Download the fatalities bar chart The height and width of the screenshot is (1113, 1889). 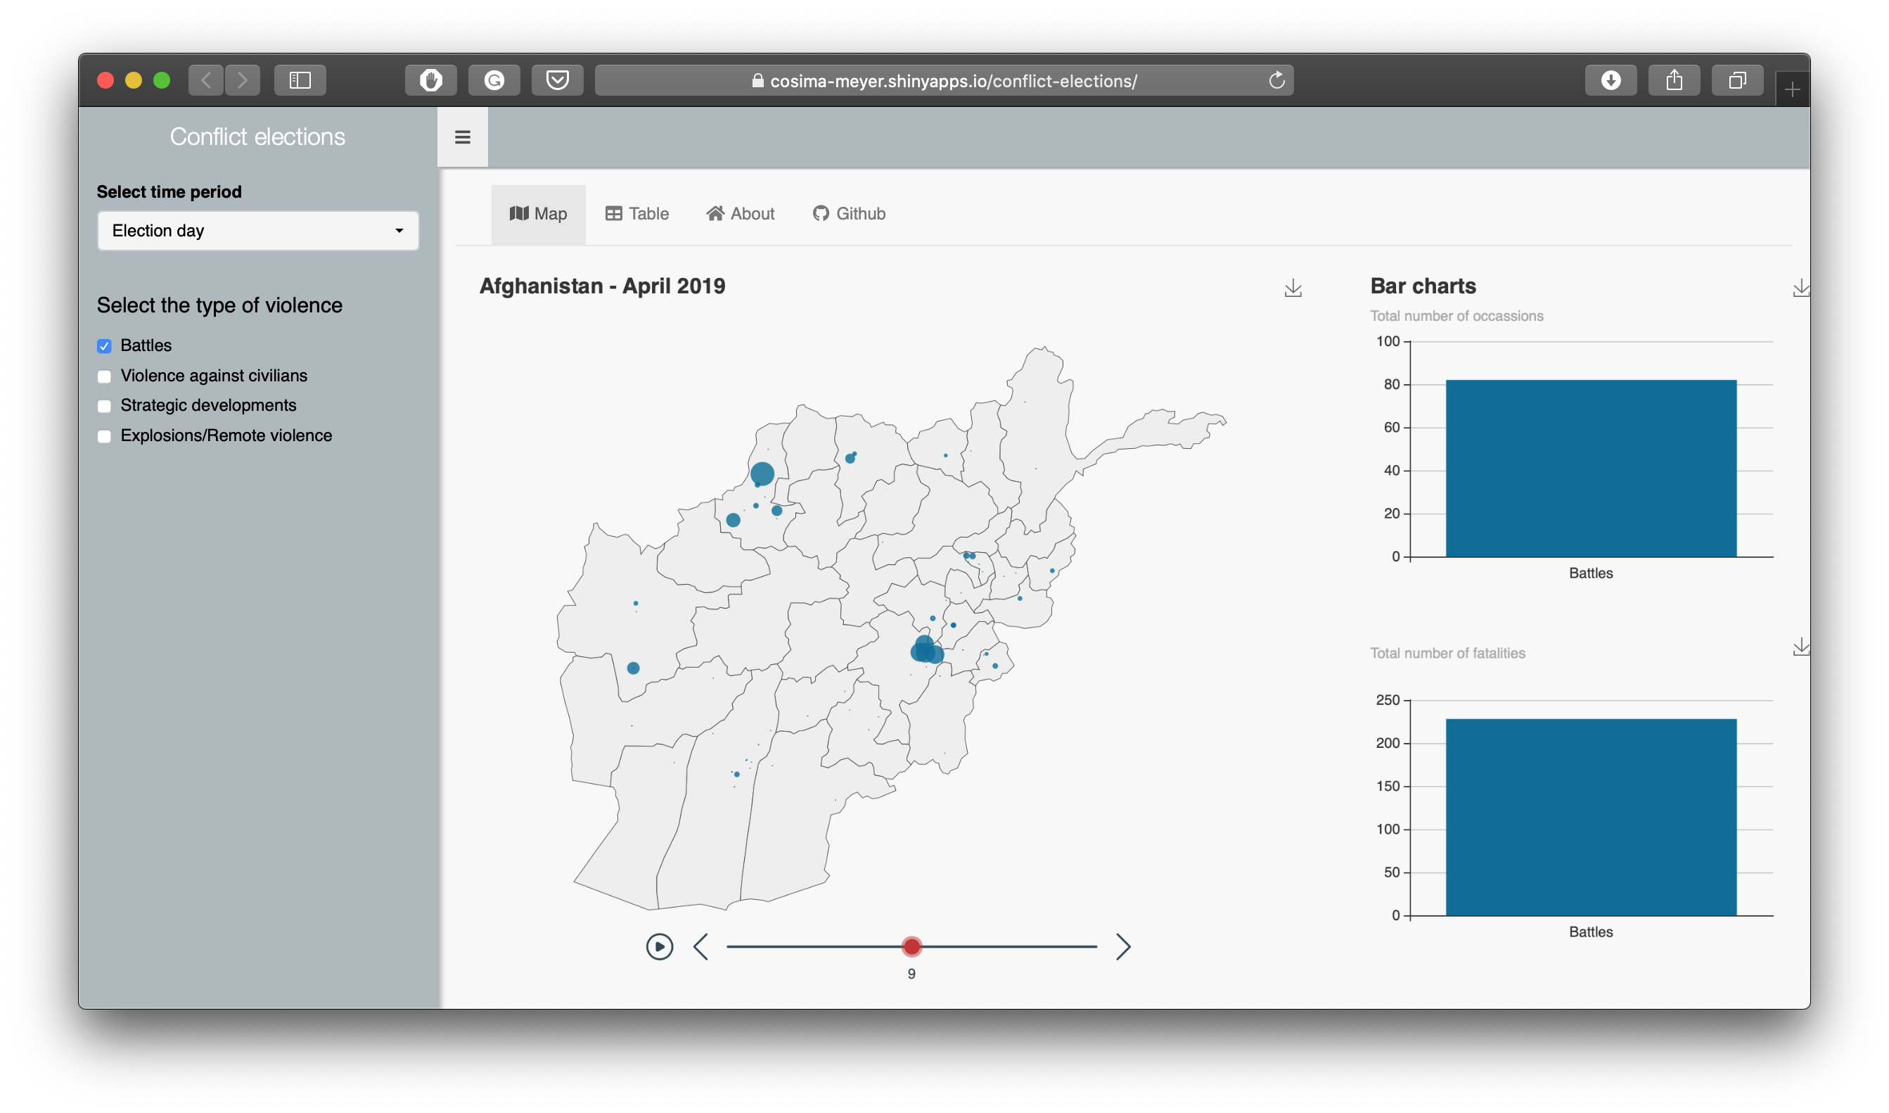(1800, 647)
